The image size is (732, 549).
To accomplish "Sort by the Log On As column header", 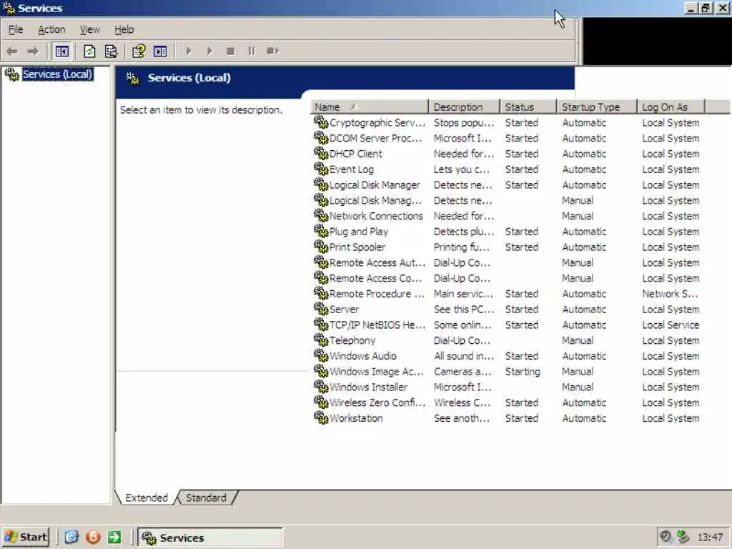I will tap(671, 107).
